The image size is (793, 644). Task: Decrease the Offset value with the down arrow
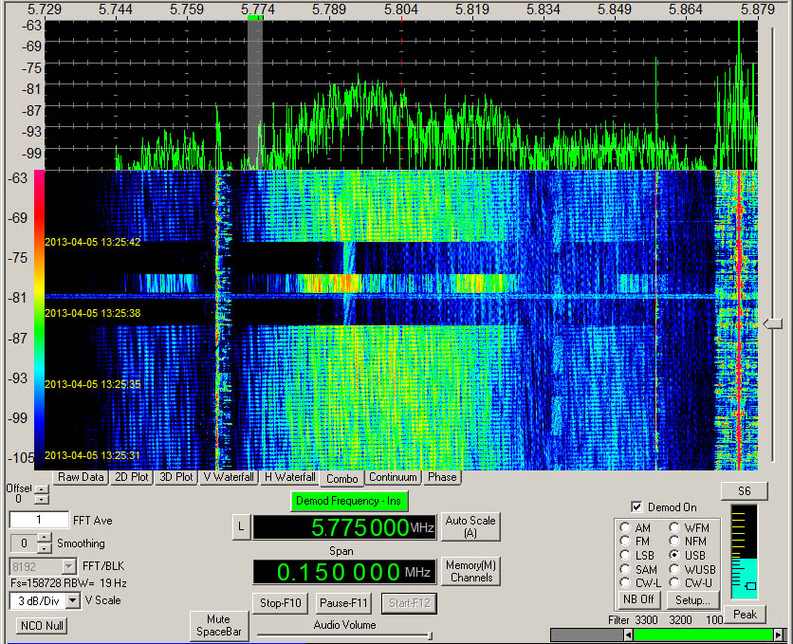[x=42, y=500]
